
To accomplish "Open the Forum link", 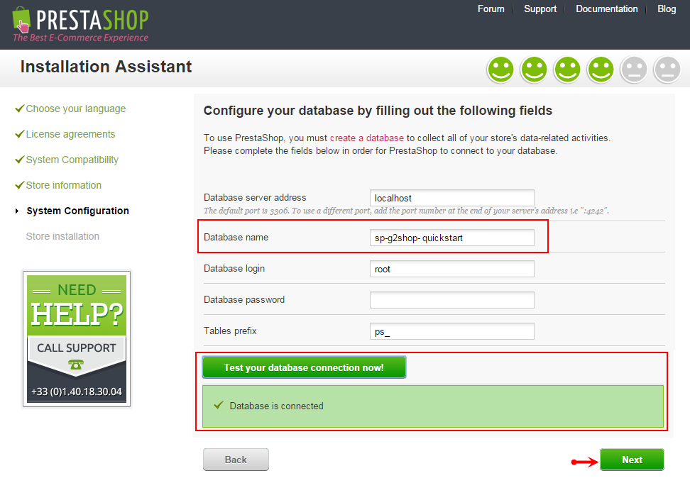I will click(491, 9).
